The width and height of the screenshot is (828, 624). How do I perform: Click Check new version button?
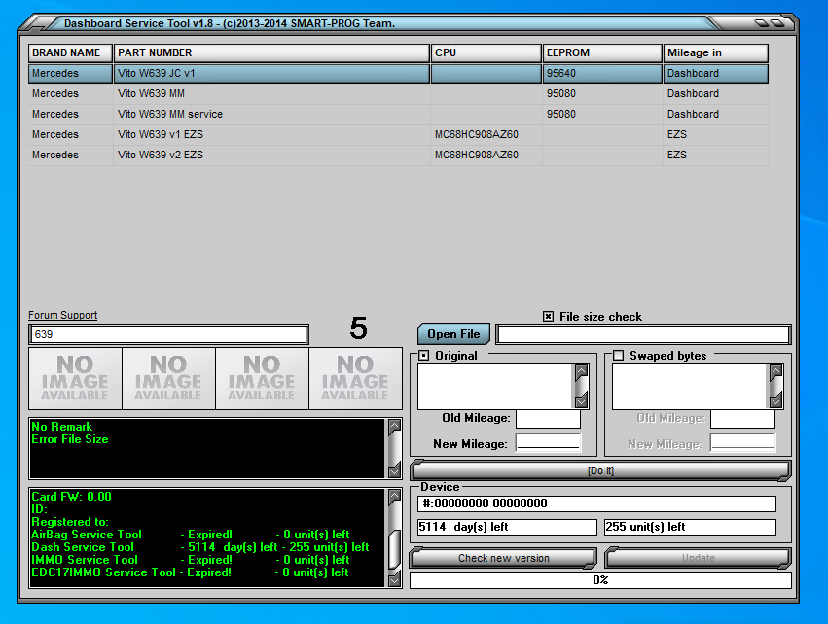(503, 558)
